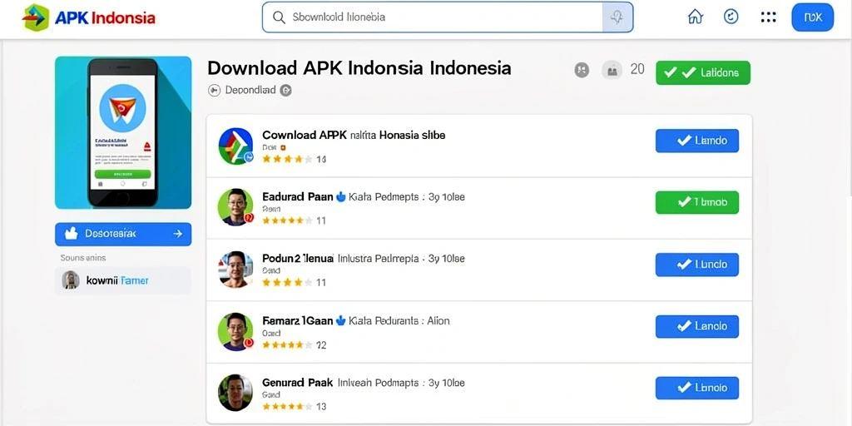The height and width of the screenshot is (426, 852).
Task: Click thumbs-up icon beside Famarz 1Gaan
Action: [341, 320]
